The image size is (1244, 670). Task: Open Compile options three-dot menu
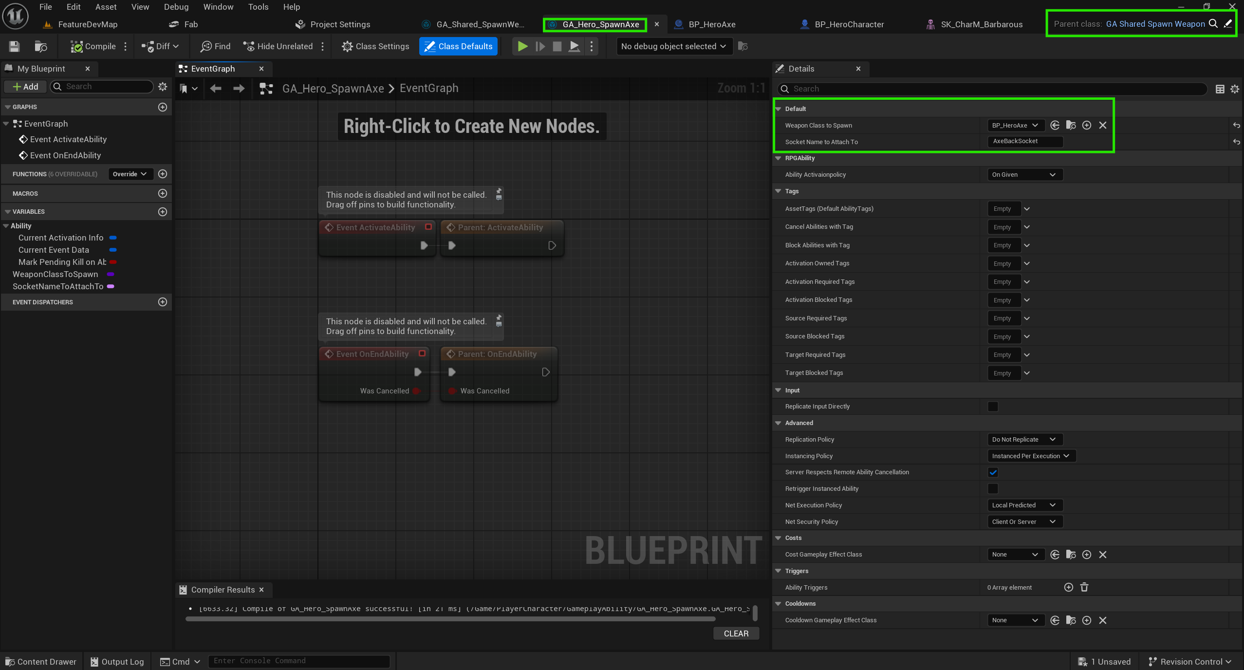click(126, 46)
